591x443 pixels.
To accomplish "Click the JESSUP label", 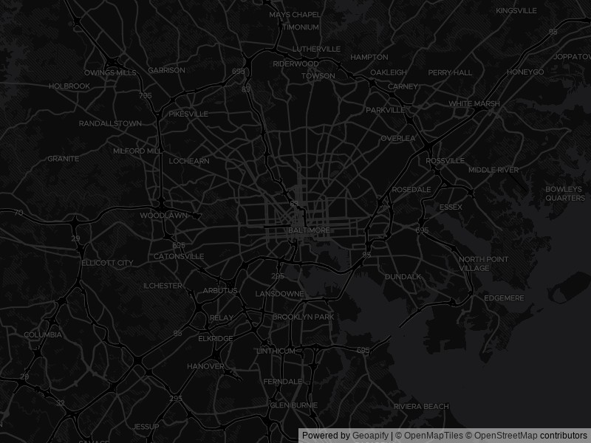I will 146,427.
